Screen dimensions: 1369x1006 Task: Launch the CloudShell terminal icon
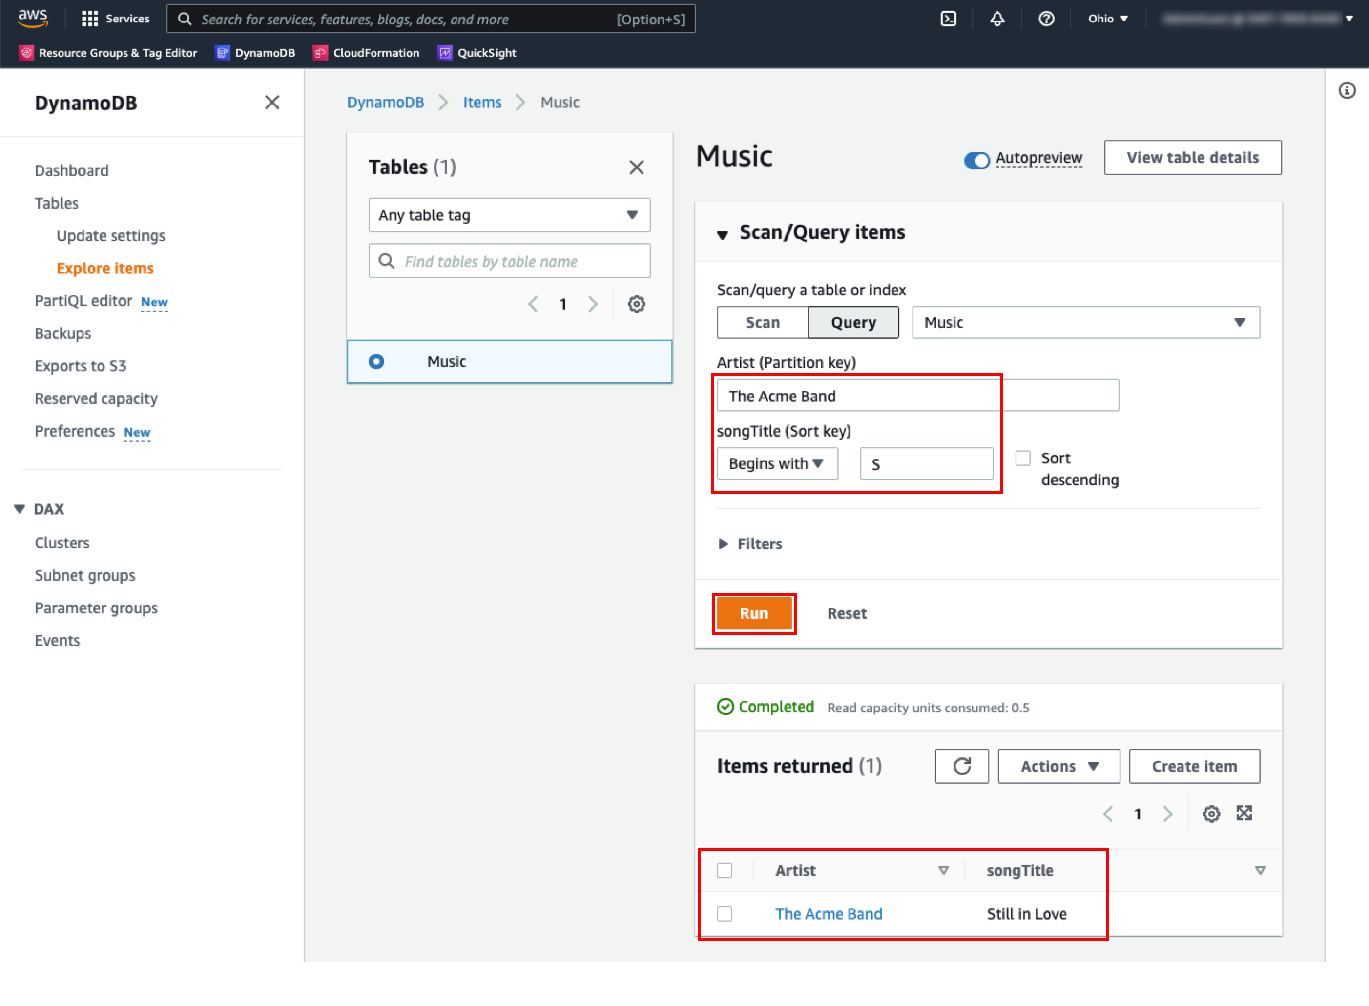pyautogui.click(x=948, y=19)
